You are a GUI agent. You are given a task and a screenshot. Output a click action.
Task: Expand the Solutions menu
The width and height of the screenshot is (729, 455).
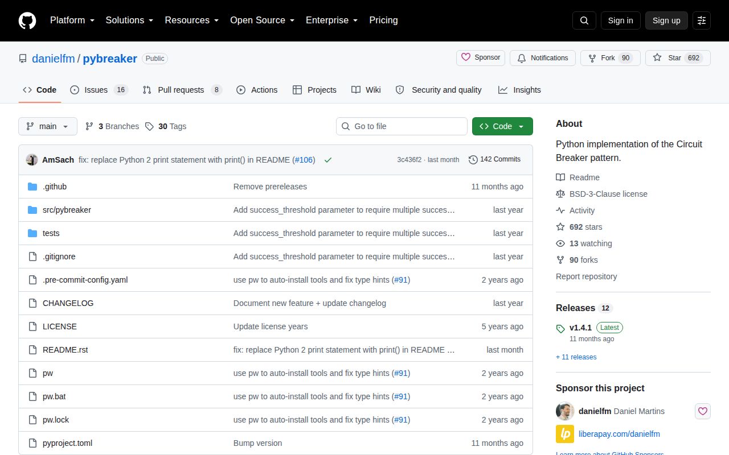(129, 20)
